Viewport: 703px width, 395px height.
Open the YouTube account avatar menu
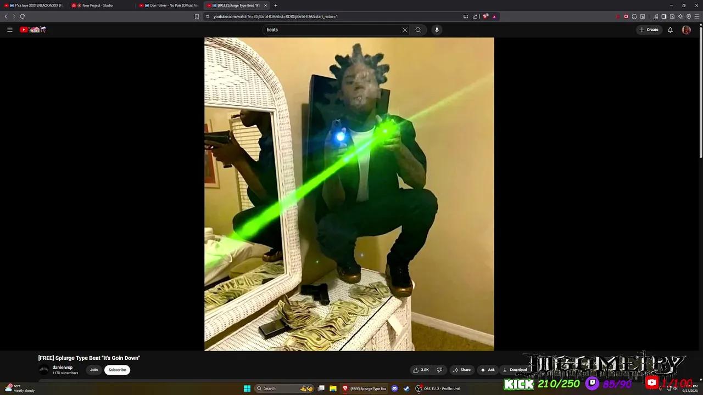click(x=686, y=30)
